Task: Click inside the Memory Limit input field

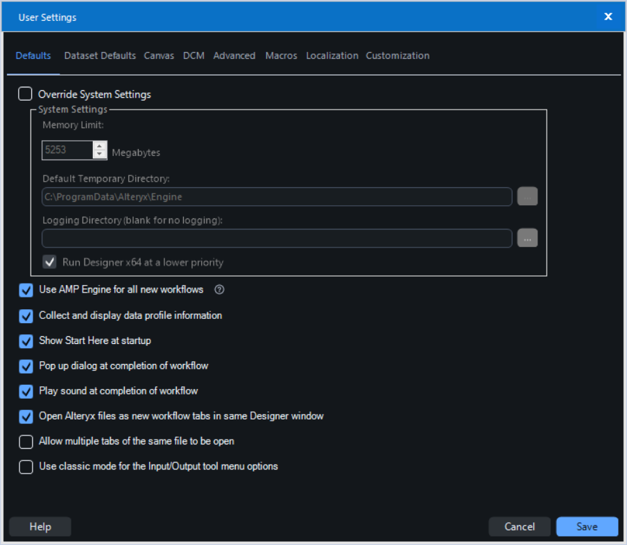Action: (66, 150)
